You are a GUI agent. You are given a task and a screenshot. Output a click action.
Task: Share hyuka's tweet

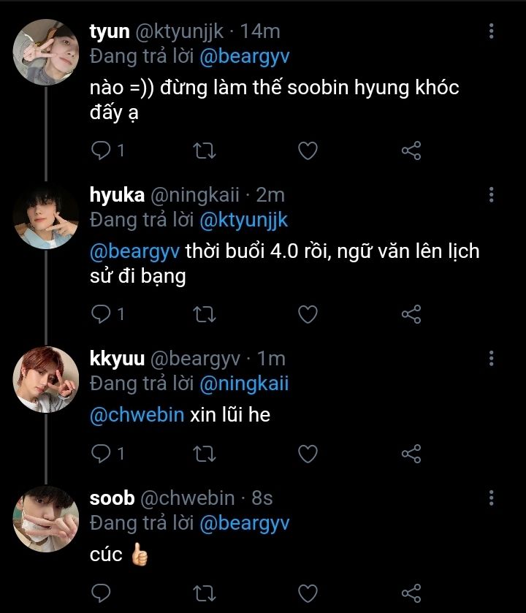click(x=411, y=314)
